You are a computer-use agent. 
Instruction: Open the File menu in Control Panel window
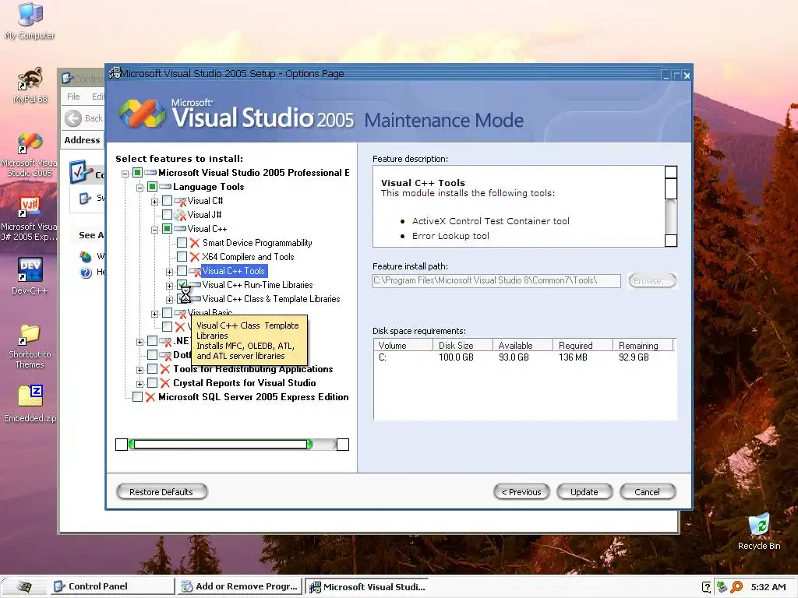73,97
